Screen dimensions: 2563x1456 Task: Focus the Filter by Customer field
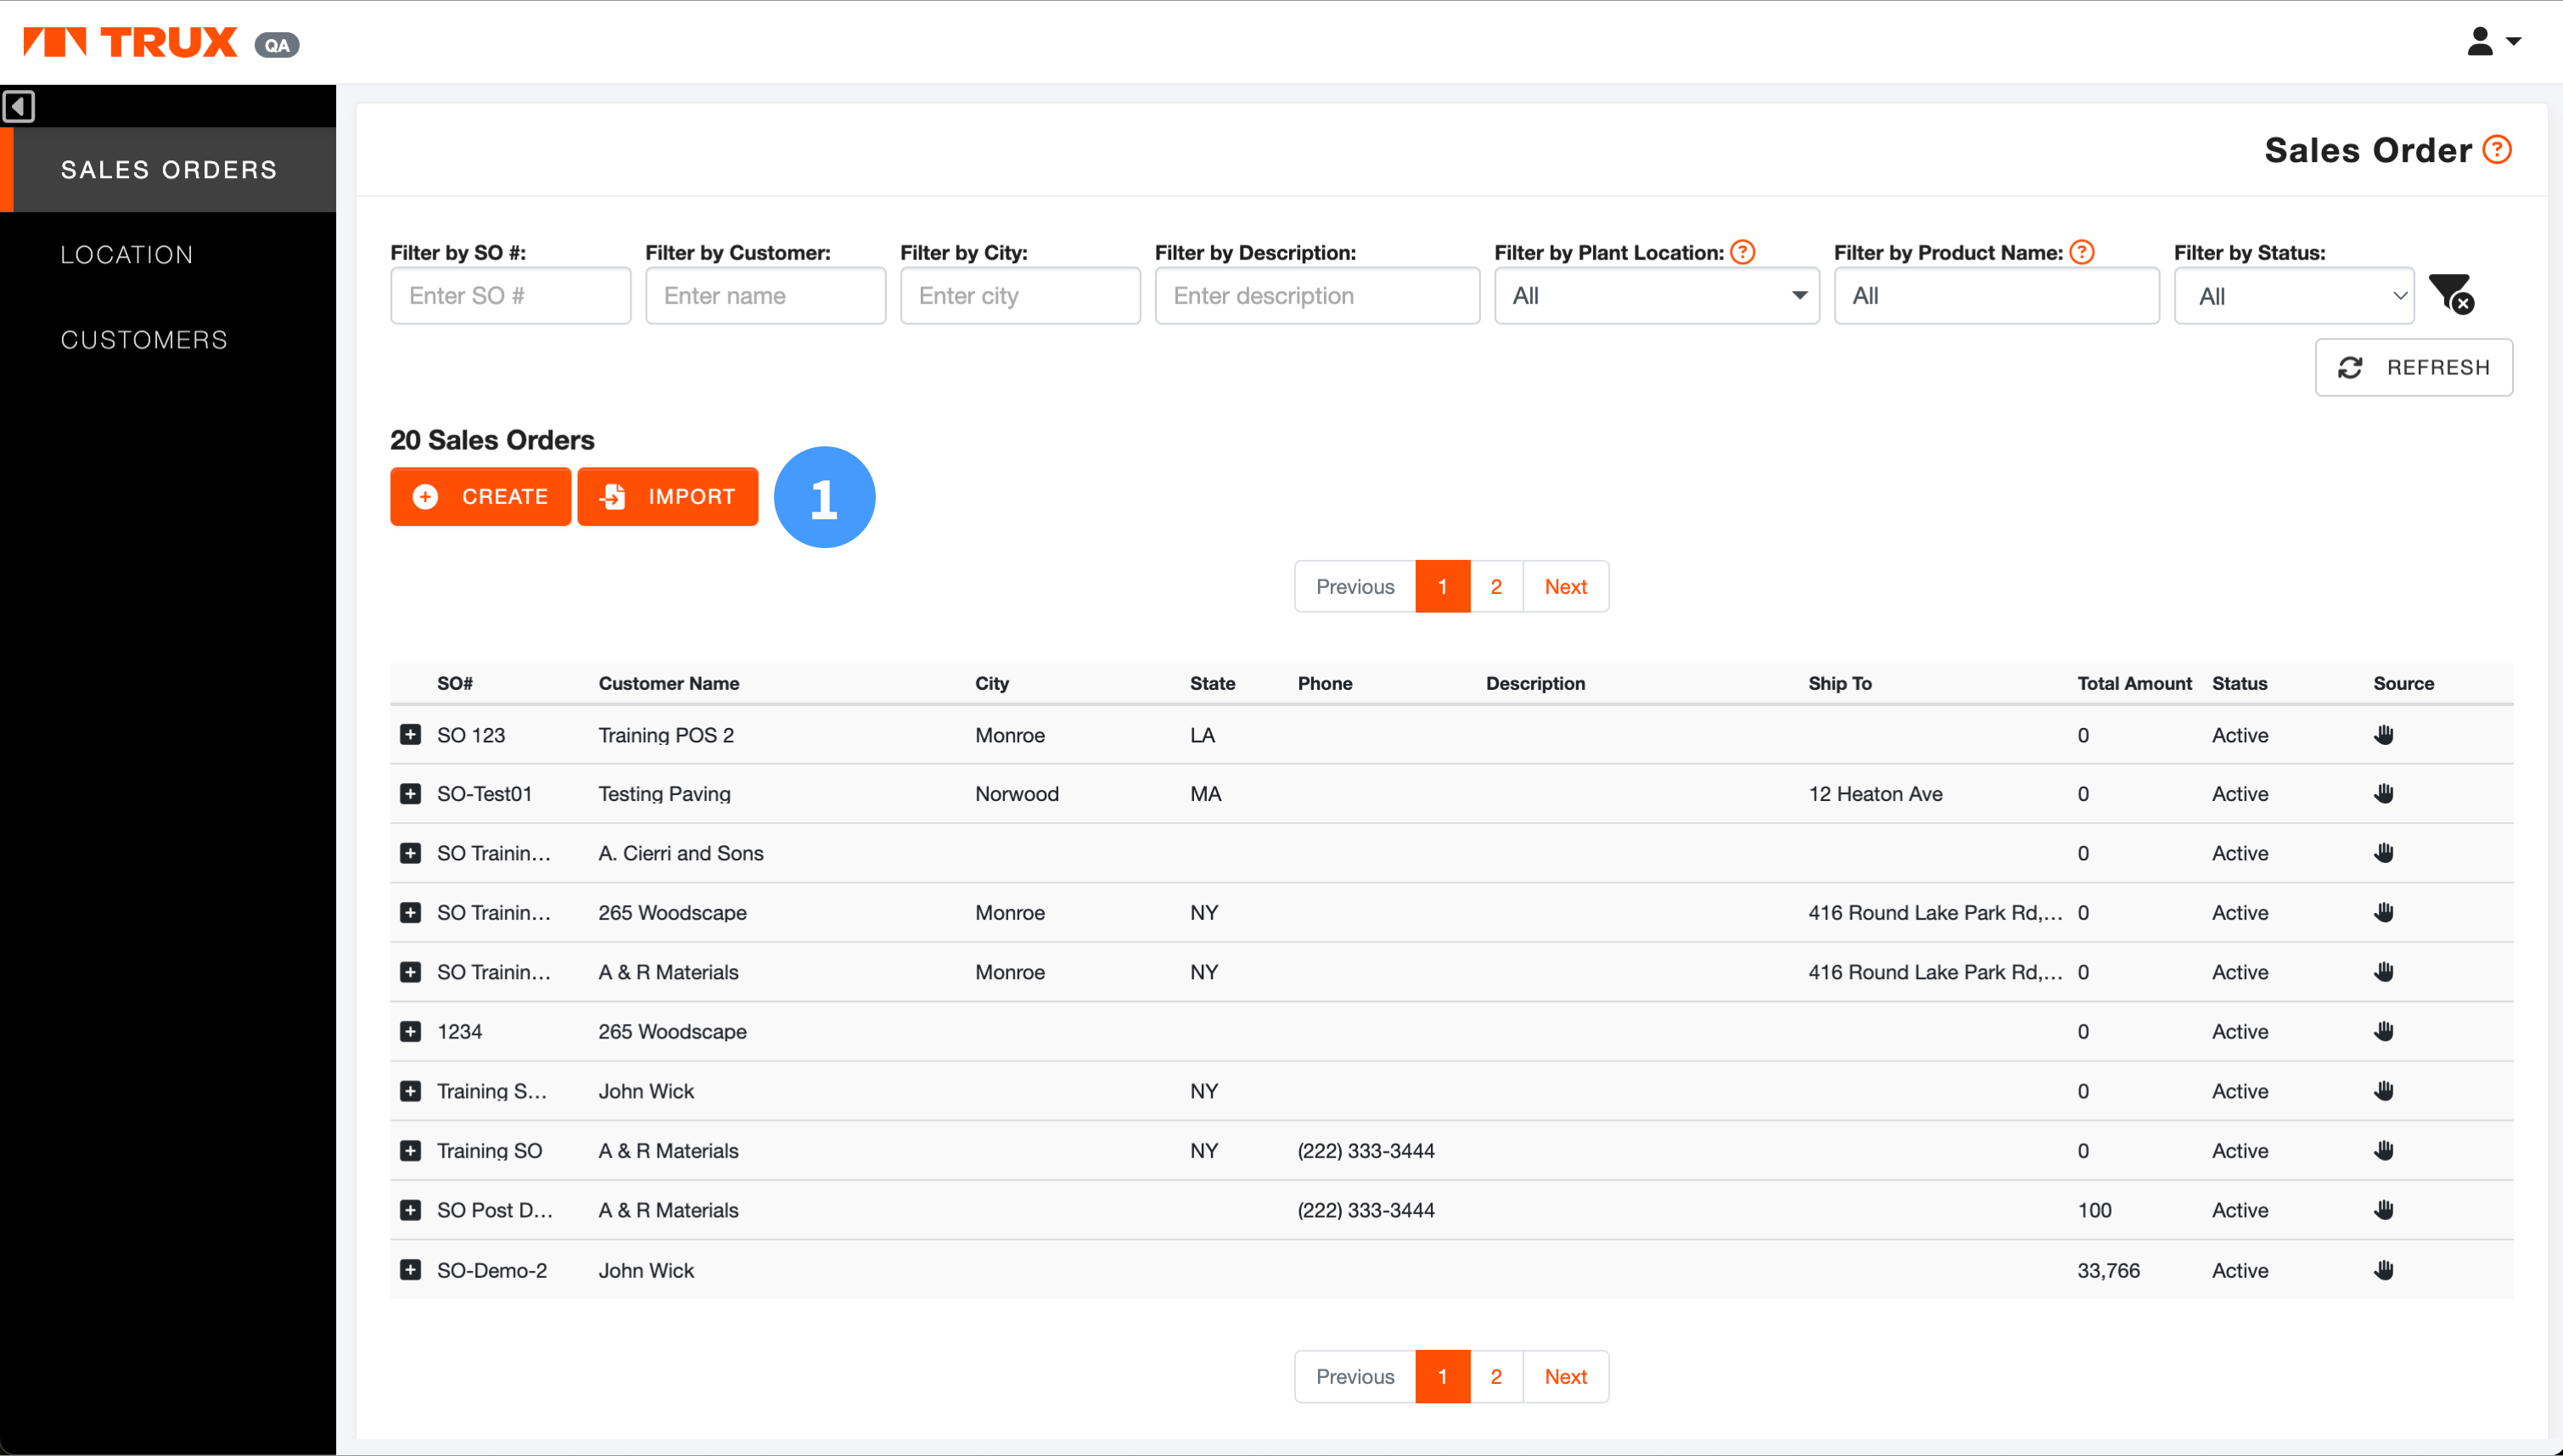coord(765,295)
